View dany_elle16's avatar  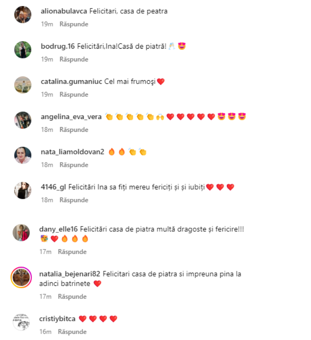21,232
